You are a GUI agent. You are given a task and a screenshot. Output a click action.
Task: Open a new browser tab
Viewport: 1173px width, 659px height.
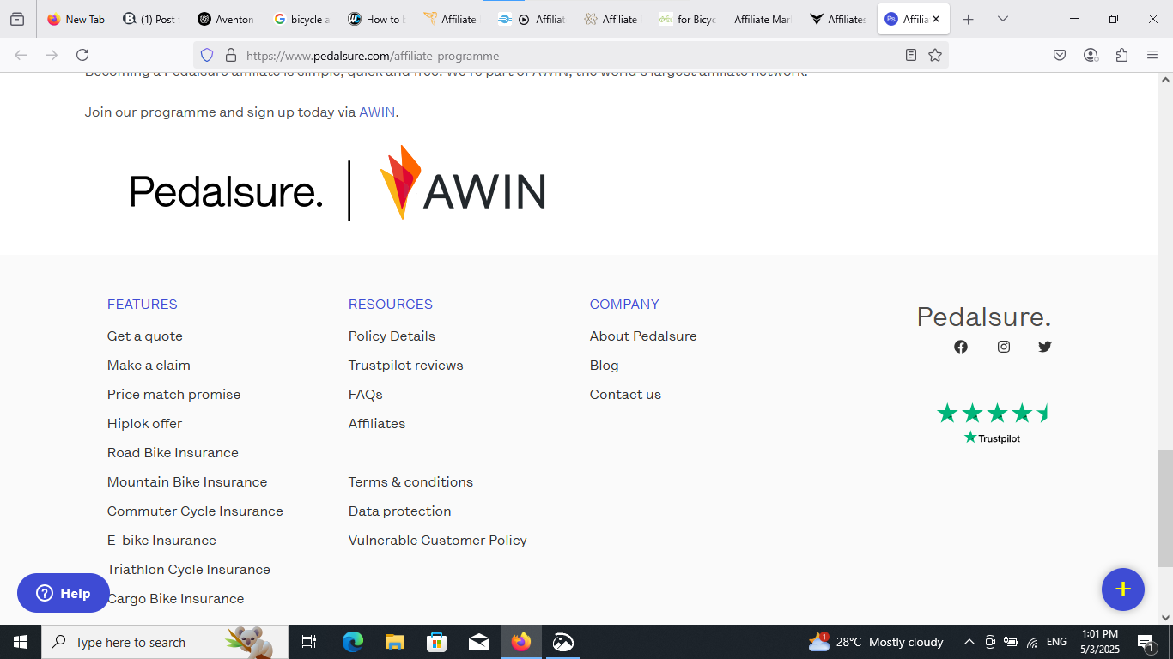coord(968,19)
